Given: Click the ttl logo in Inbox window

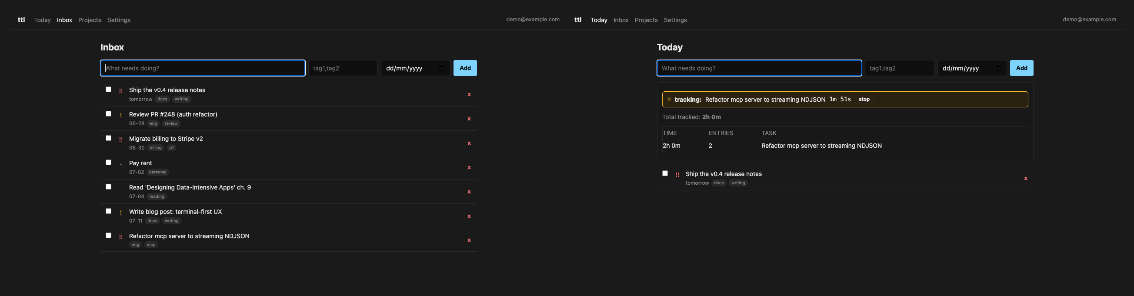Looking at the screenshot, I should coord(21,20).
